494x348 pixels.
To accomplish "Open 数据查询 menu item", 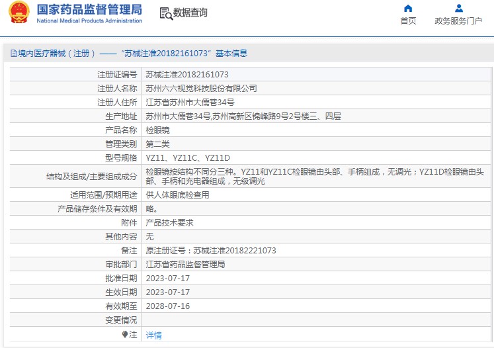I will click(190, 13).
